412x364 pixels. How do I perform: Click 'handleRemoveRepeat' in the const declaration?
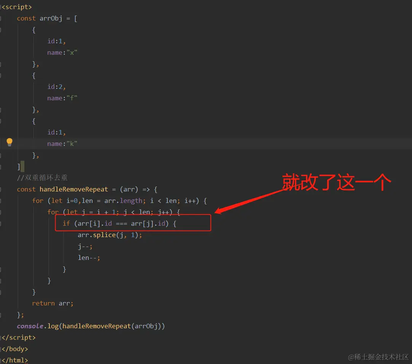pos(74,189)
